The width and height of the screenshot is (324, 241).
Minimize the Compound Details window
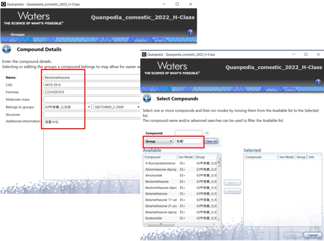click(x=164, y=4)
